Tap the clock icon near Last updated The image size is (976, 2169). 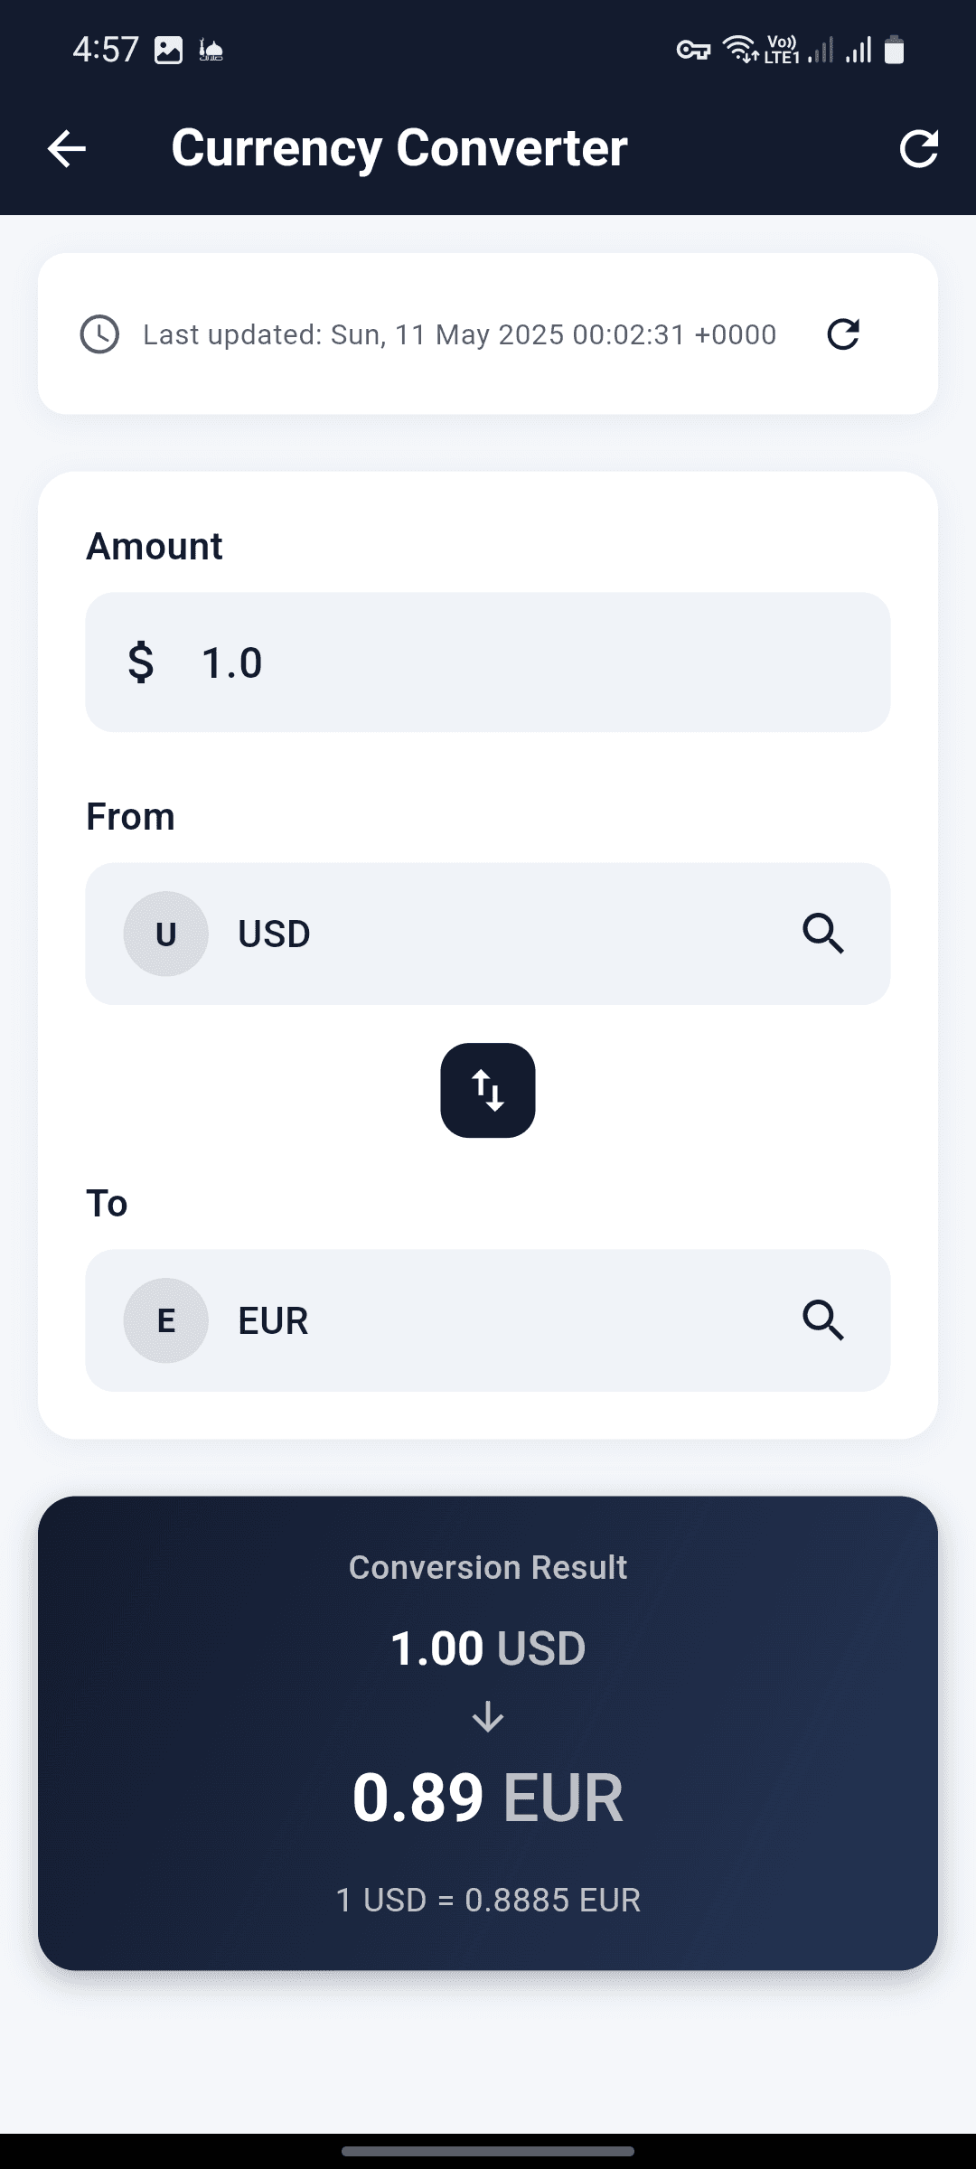pos(99,334)
